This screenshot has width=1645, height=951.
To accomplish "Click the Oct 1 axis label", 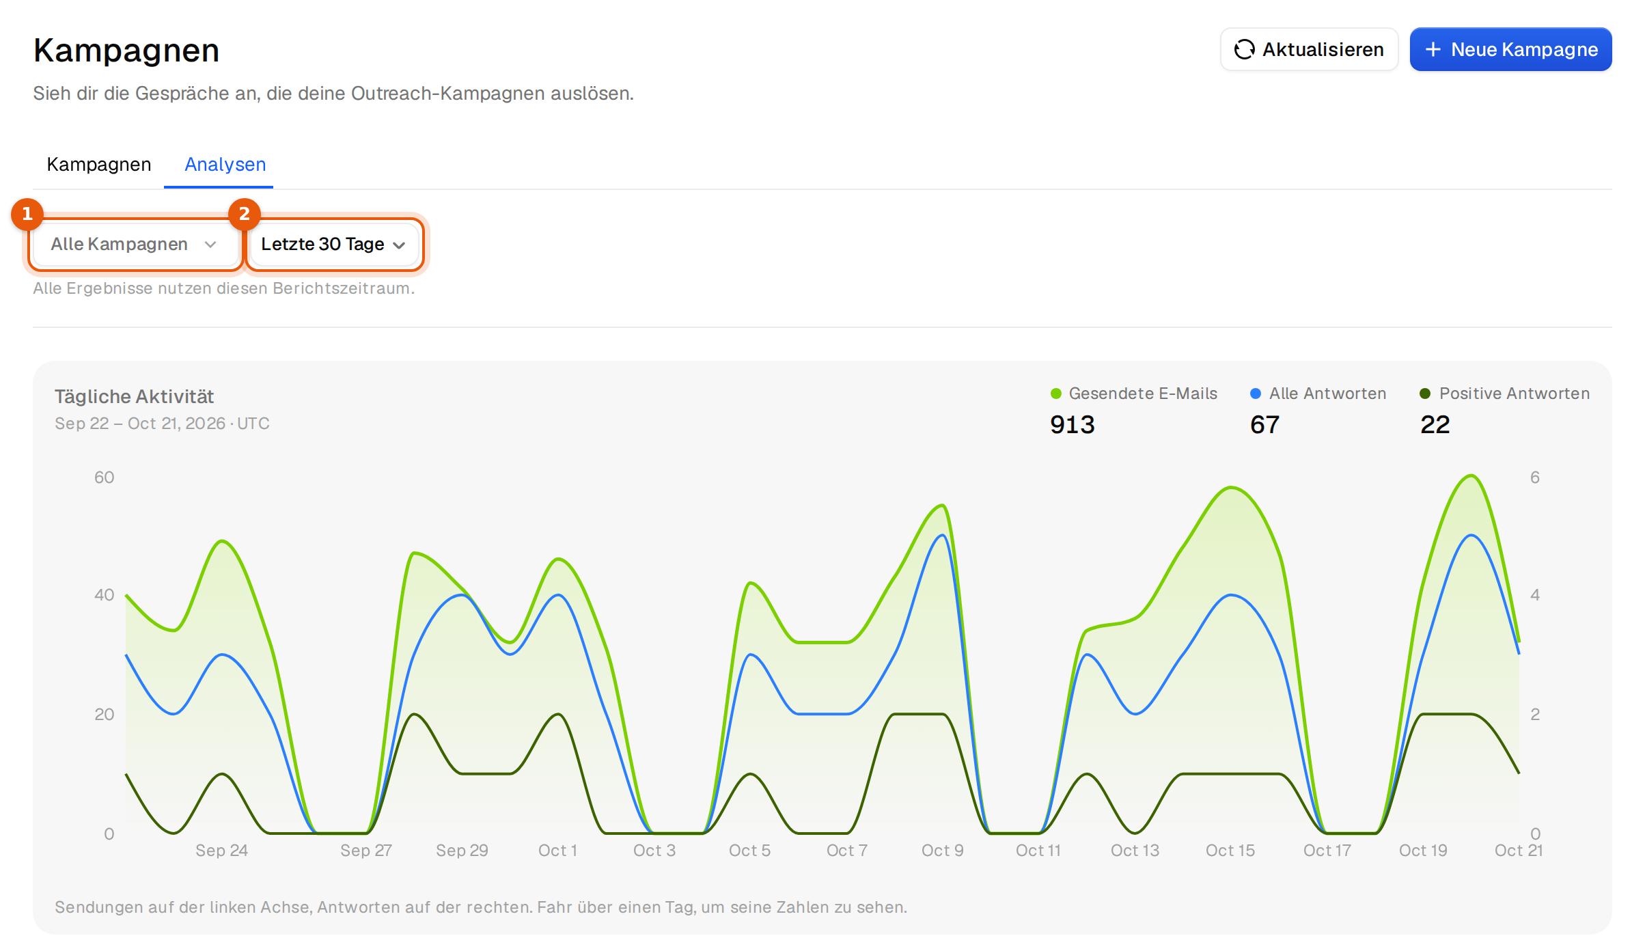I will (x=557, y=851).
